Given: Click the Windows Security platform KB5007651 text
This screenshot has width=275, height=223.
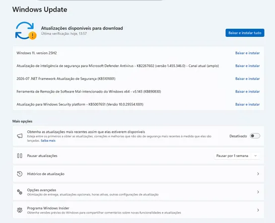Looking at the screenshot, I should 80,104.
